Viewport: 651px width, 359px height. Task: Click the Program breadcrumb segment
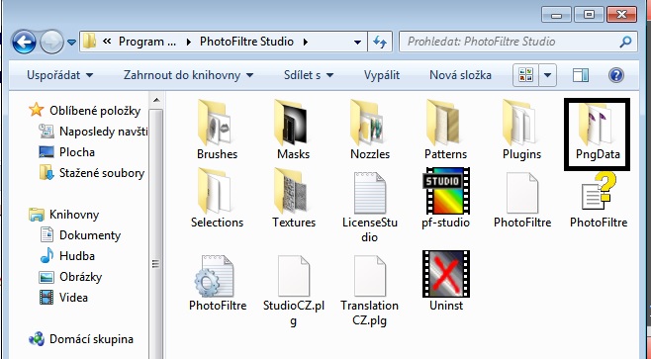[147, 42]
